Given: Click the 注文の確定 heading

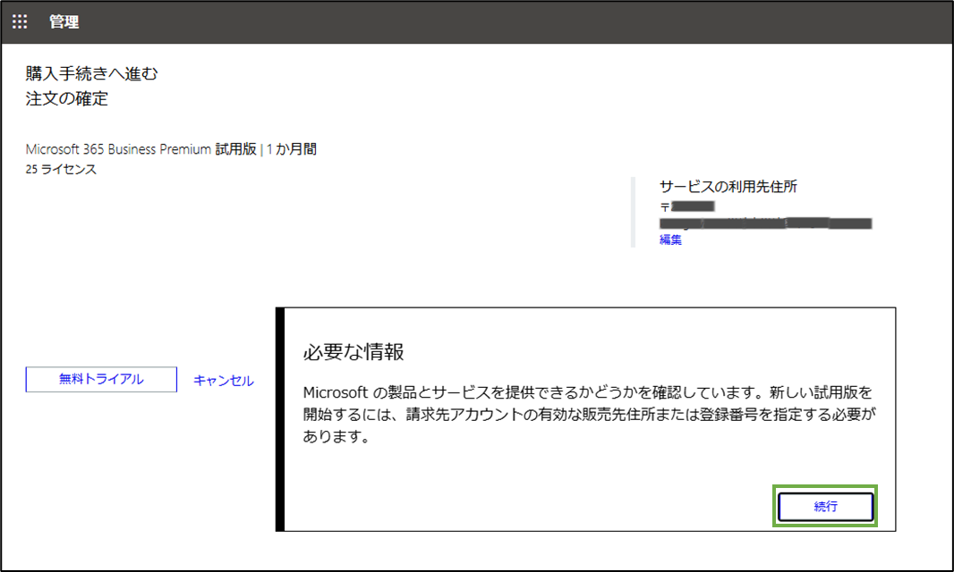Looking at the screenshot, I should click(67, 98).
